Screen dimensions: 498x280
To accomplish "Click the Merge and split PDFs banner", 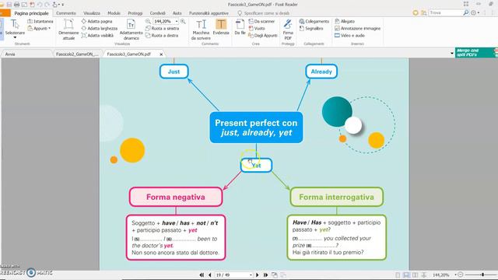I will [x=475, y=53].
